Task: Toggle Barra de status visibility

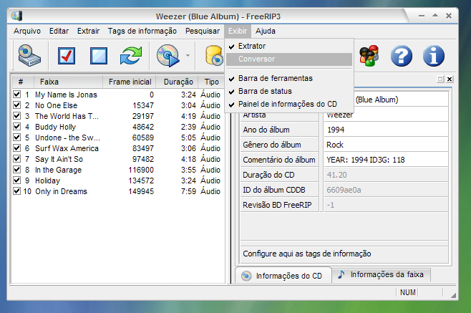Action: [289, 91]
